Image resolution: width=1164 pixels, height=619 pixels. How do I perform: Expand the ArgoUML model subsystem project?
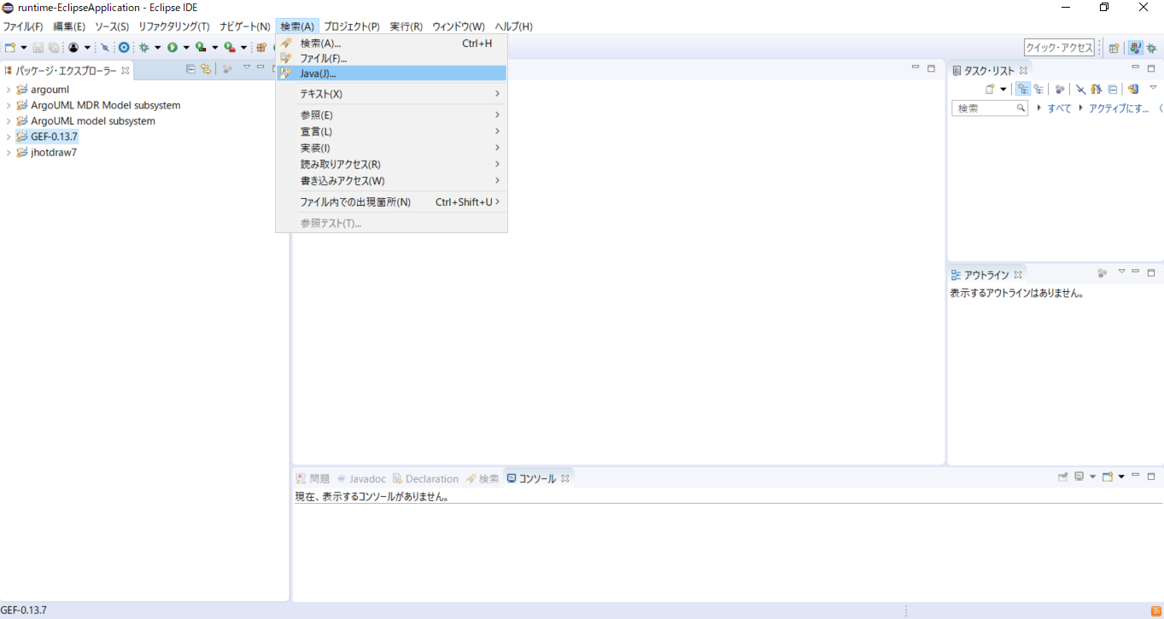(x=9, y=121)
